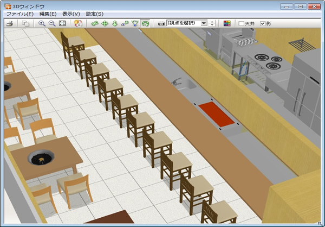Click the fit-to-window view icon

pos(62,23)
